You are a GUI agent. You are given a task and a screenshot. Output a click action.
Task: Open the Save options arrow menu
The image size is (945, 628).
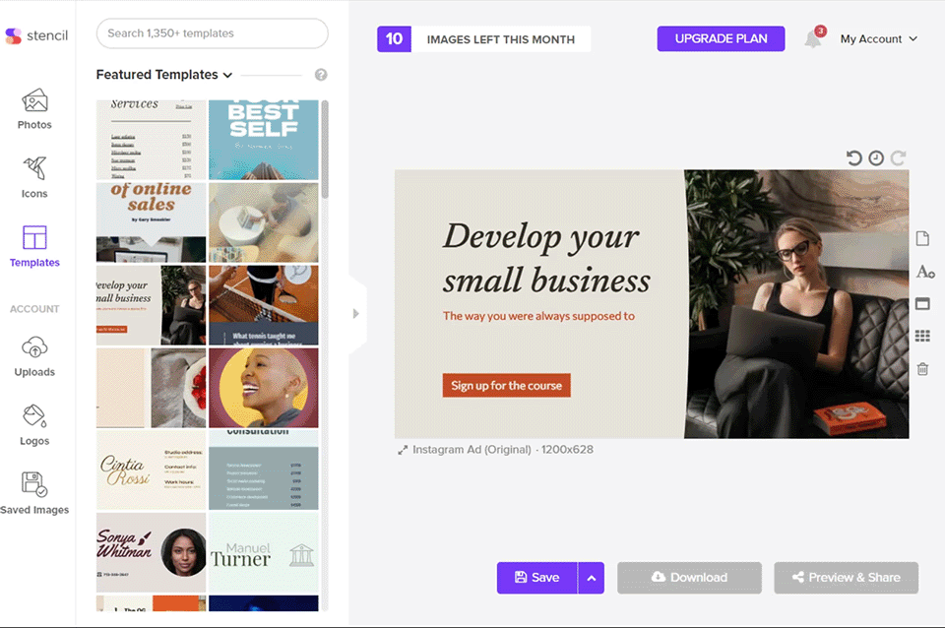pyautogui.click(x=592, y=578)
